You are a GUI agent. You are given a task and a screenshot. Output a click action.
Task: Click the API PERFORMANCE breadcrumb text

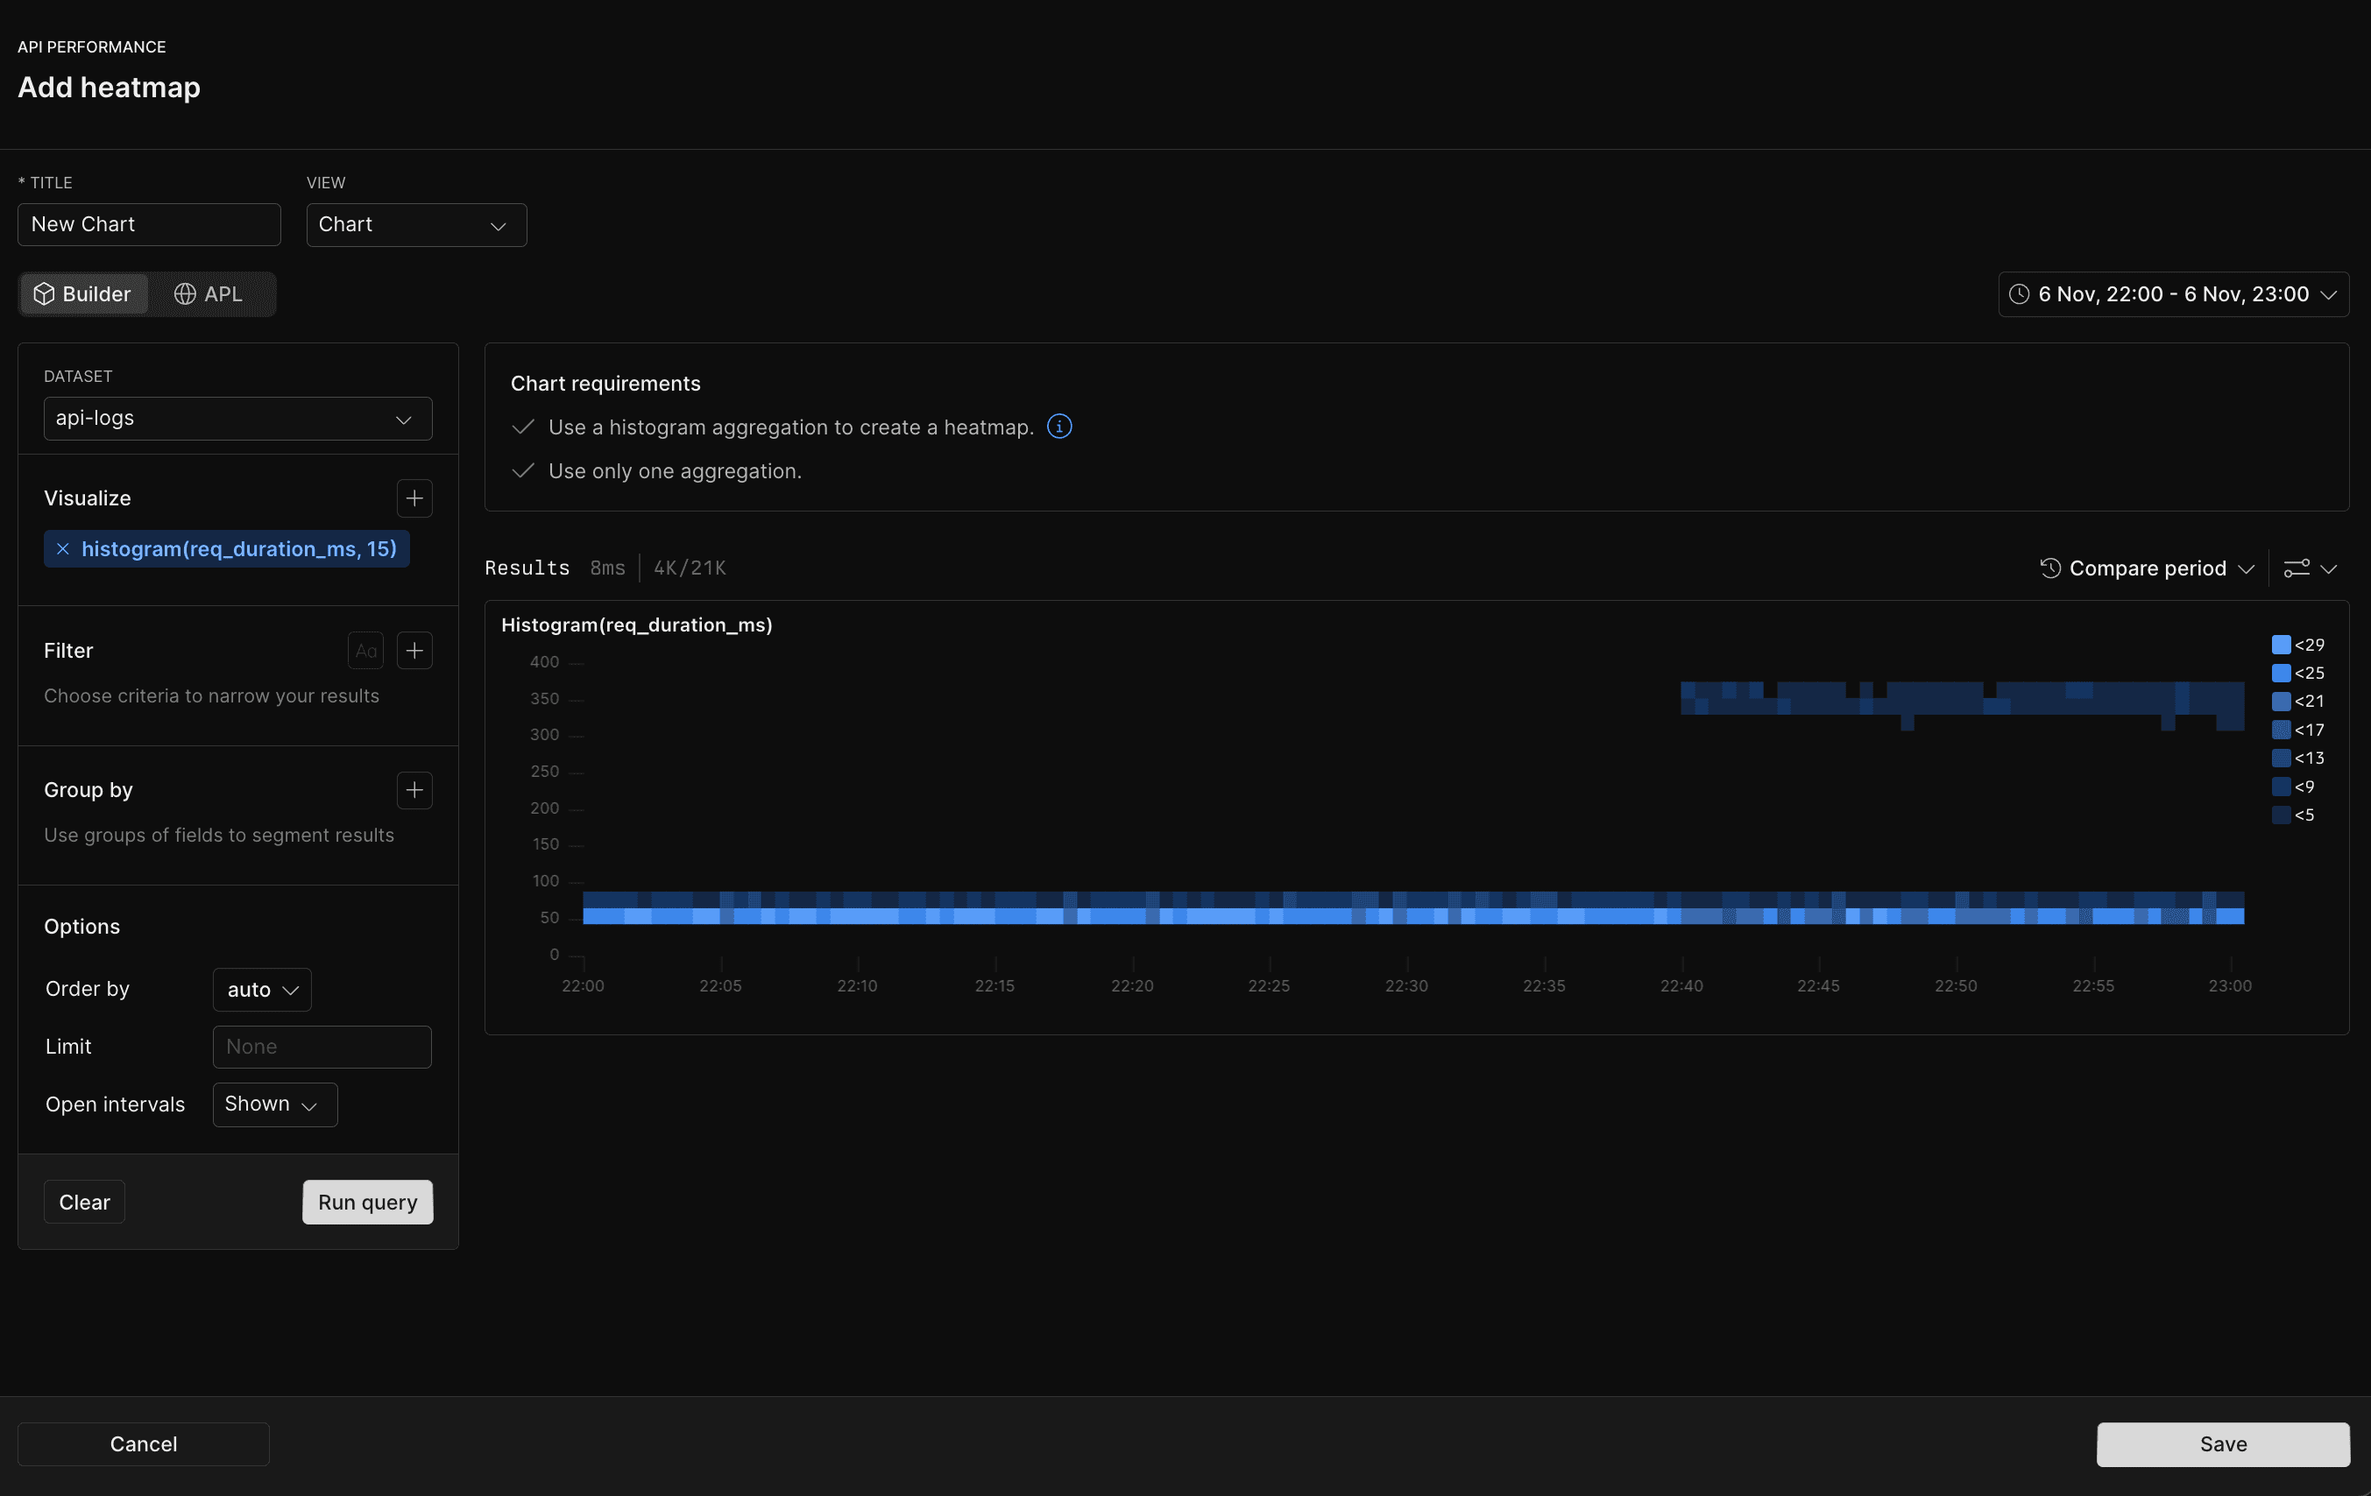click(92, 47)
